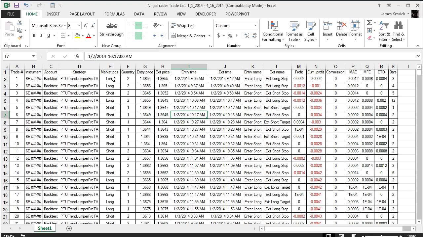
Task: Click Merge & Center button
Action: click(188, 36)
